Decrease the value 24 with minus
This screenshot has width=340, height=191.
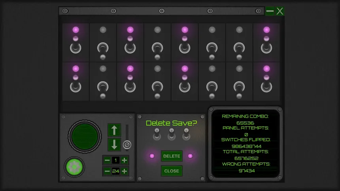[x=107, y=171]
